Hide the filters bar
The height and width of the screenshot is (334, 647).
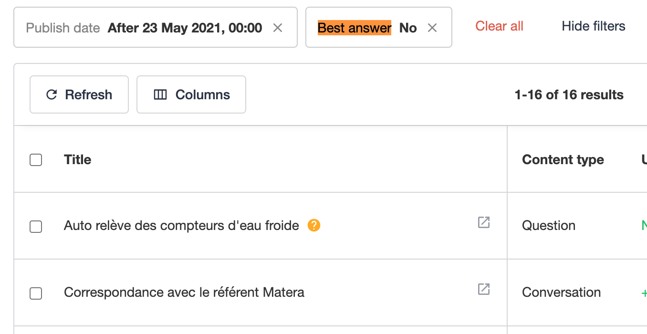click(x=594, y=26)
